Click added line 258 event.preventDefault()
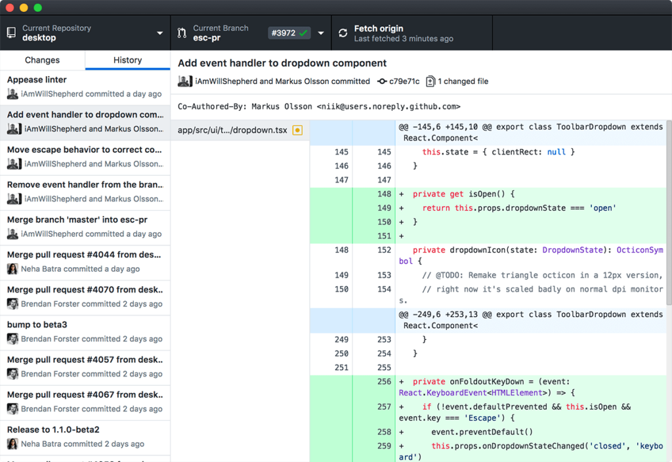The height and width of the screenshot is (462, 672). tap(488, 432)
